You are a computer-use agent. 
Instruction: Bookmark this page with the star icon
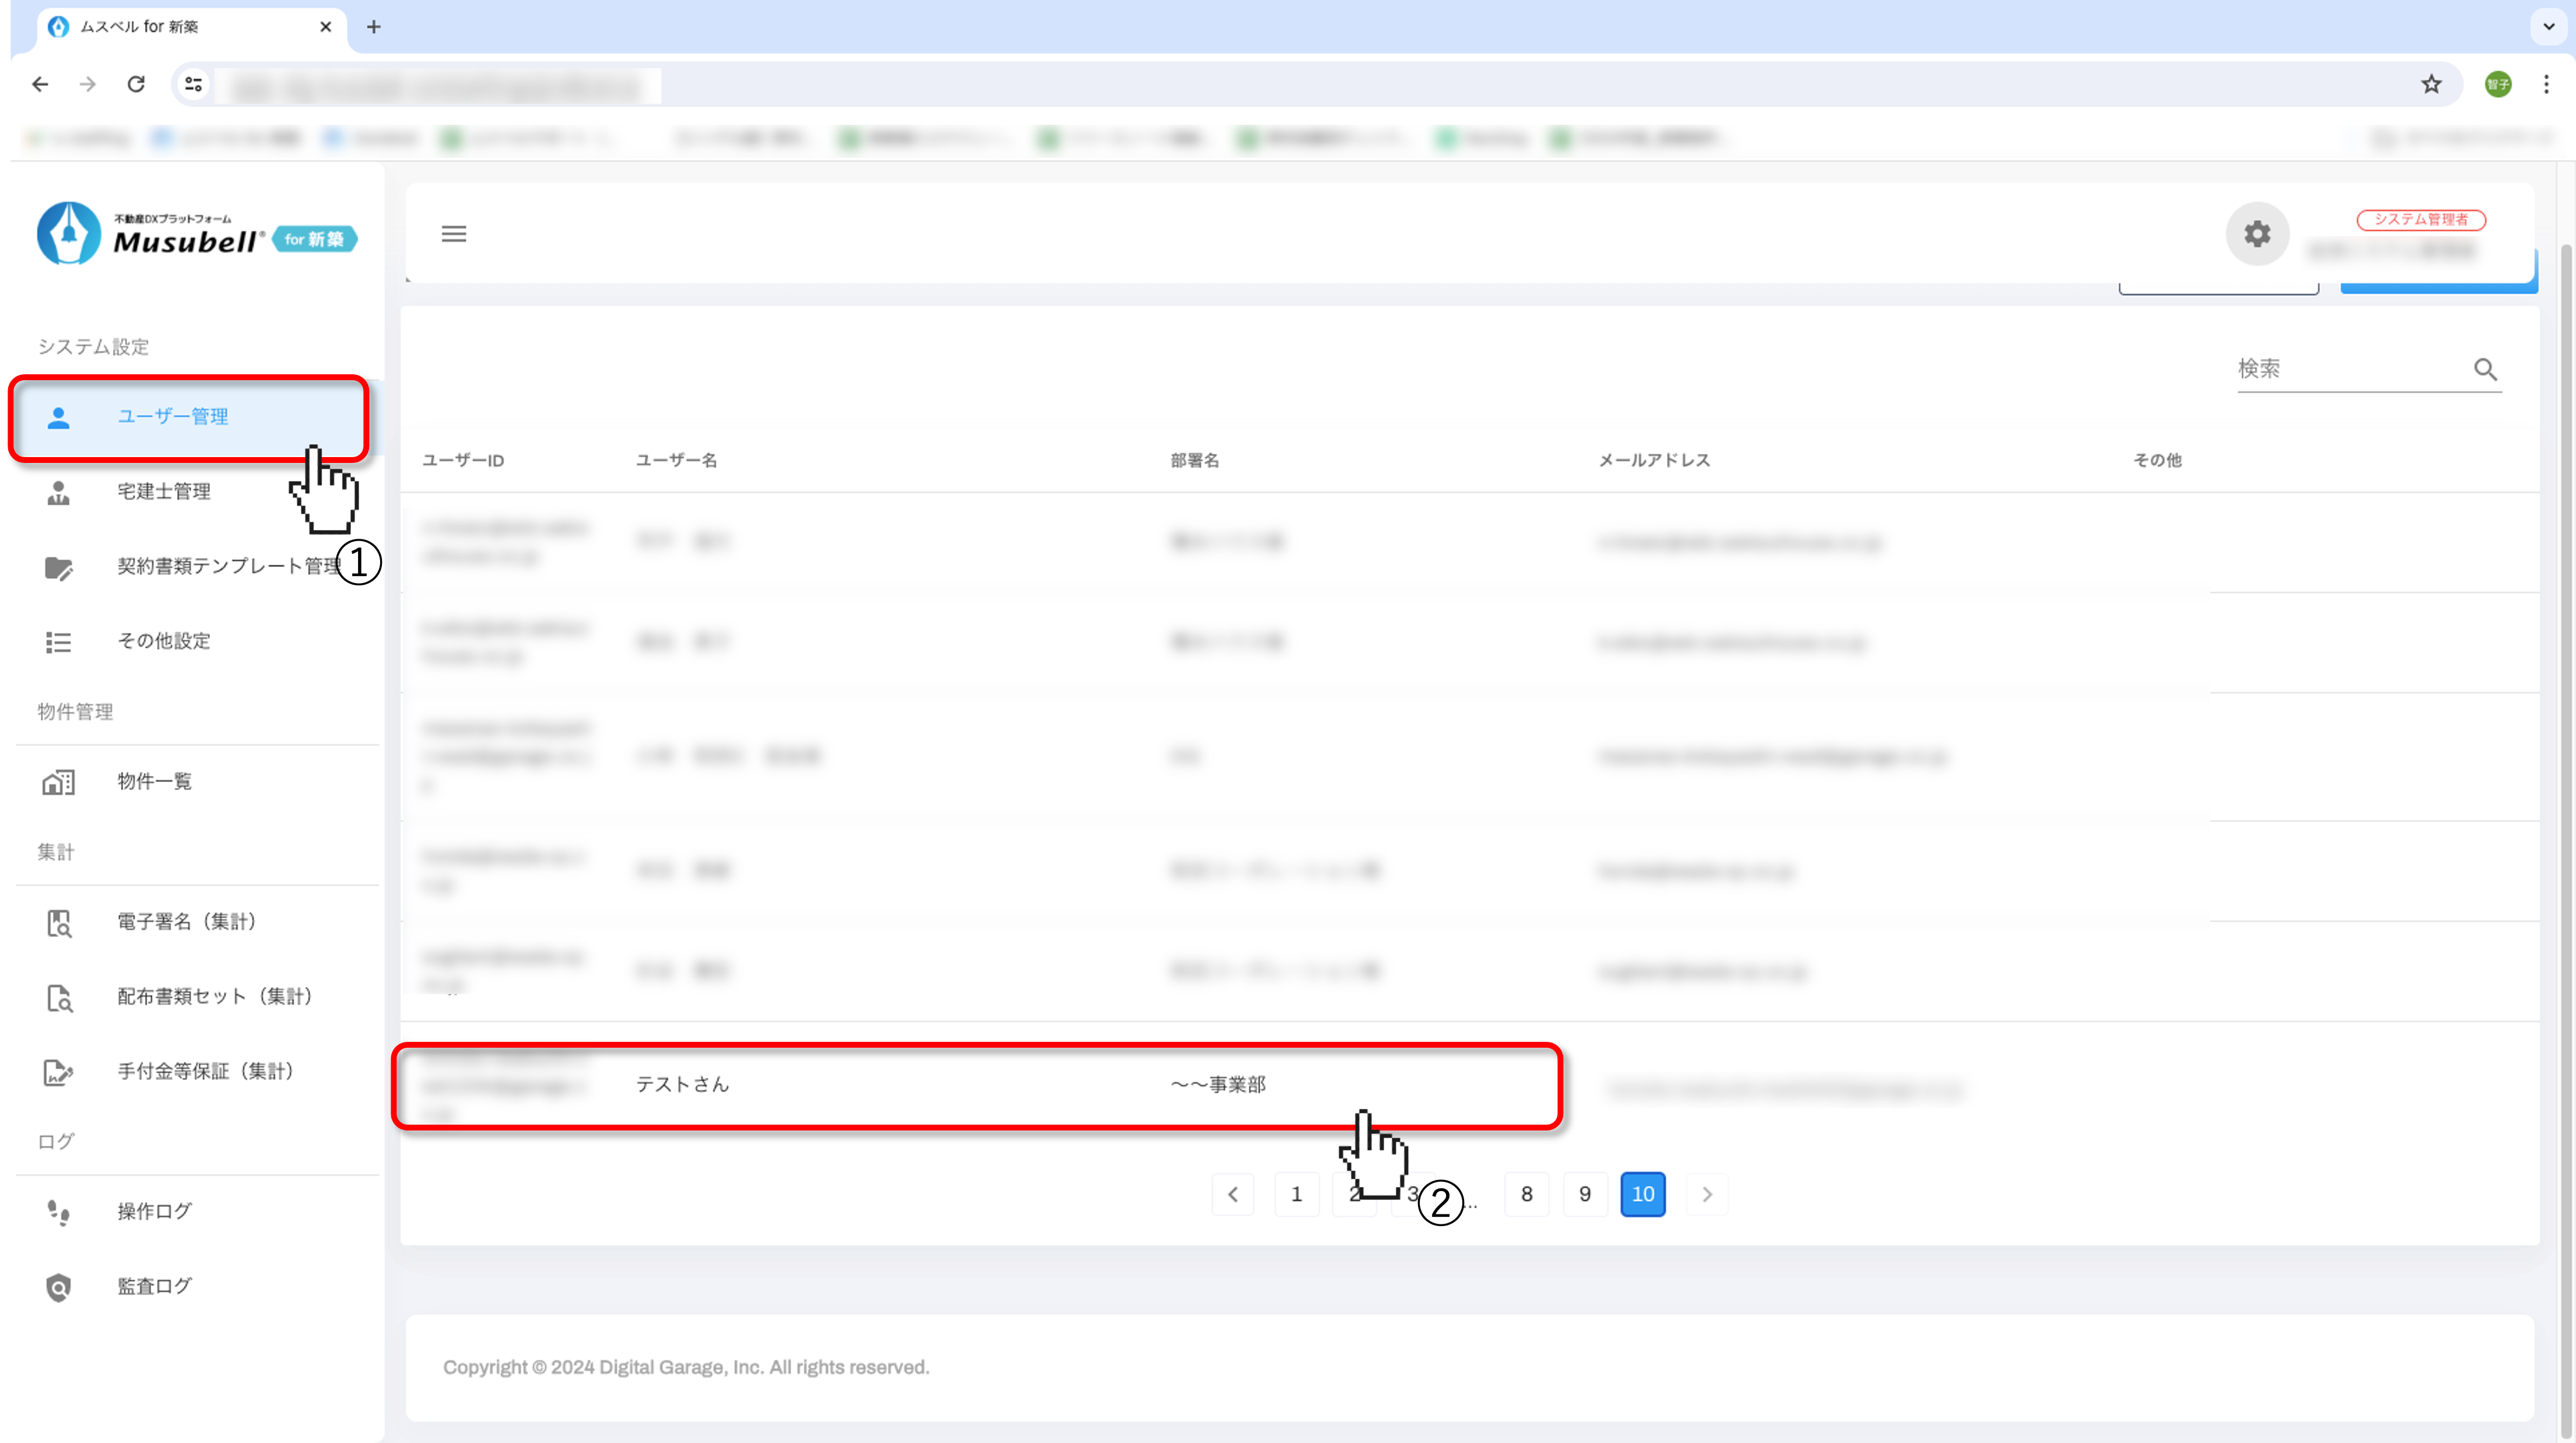coord(2431,85)
